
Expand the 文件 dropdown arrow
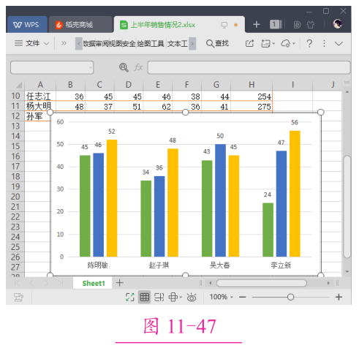coord(46,44)
